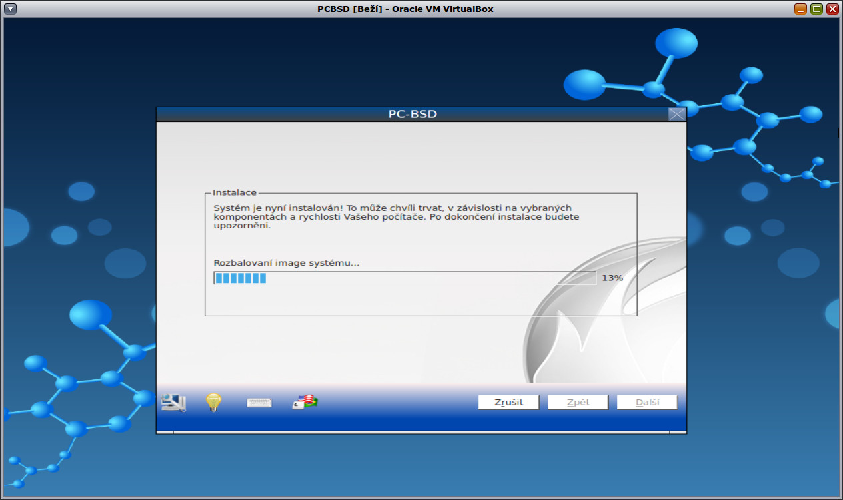Switch installer language using flags icon
843x500 pixels.
click(x=303, y=401)
